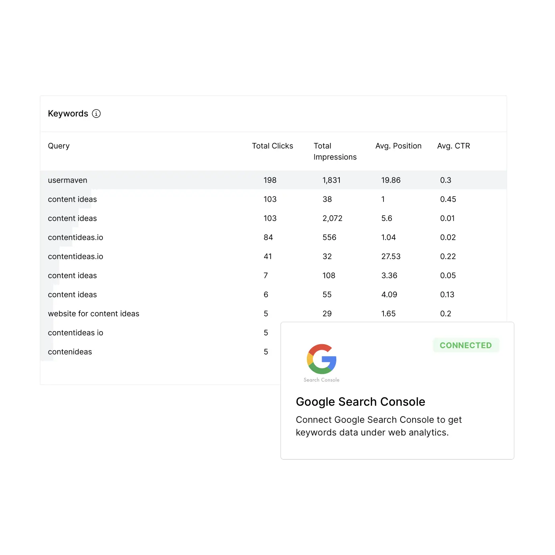Click the Google Search Console logo

[x=322, y=363]
